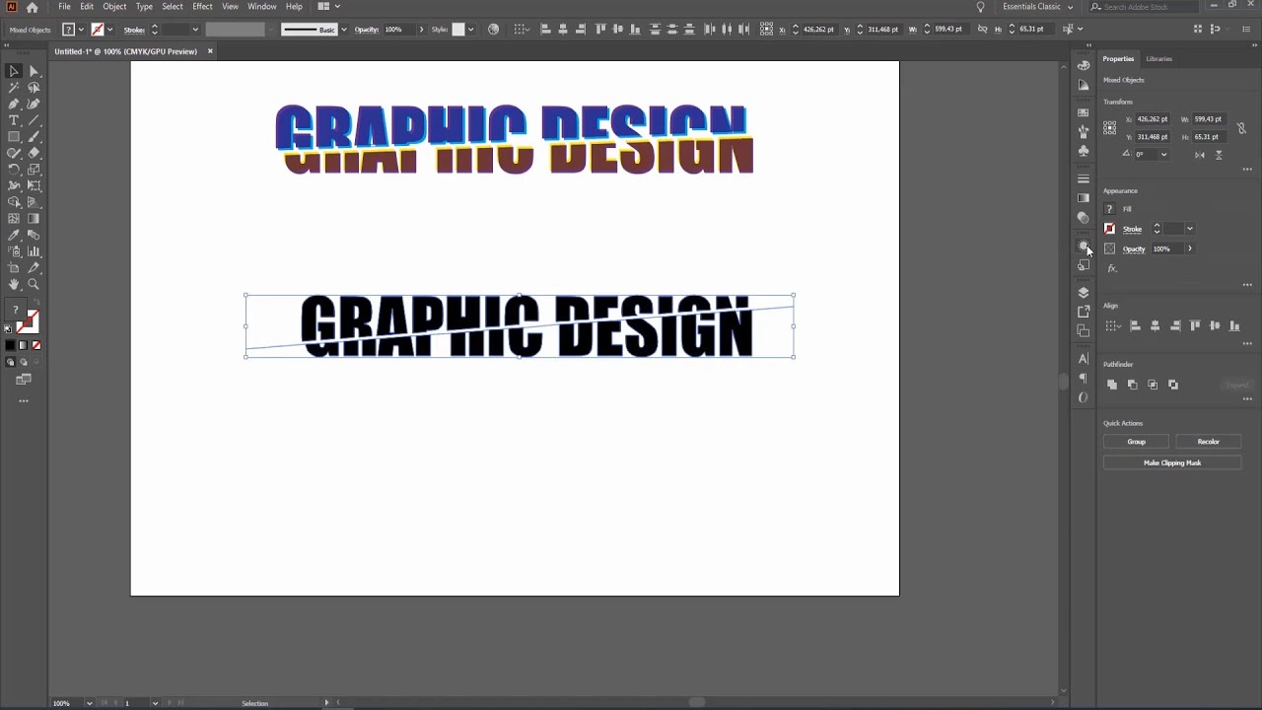Open the Symbols panel icon

[x=1084, y=151]
